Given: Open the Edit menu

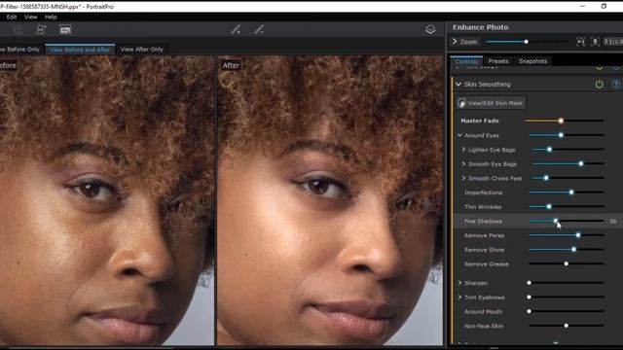Looking at the screenshot, I should [x=12, y=17].
